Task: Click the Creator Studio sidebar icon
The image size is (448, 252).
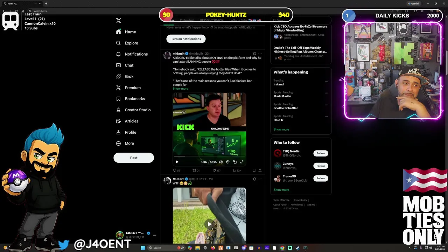Action: (x=118, y=110)
